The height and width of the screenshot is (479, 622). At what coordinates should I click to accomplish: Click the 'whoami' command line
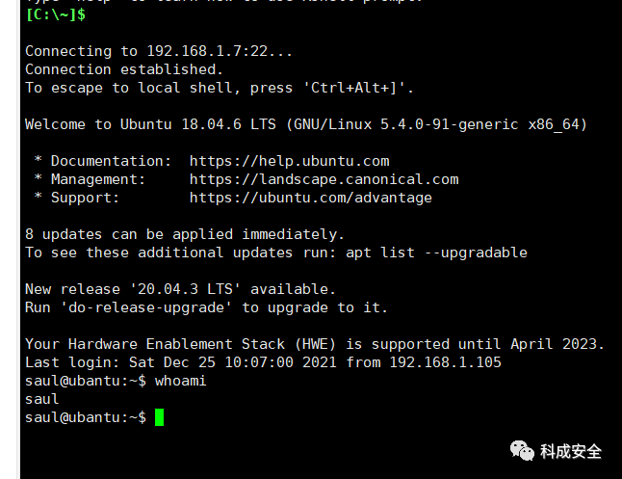[x=116, y=381]
